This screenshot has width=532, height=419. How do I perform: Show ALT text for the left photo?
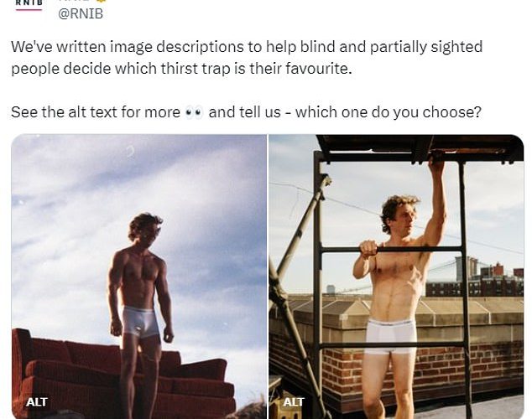tap(37, 402)
